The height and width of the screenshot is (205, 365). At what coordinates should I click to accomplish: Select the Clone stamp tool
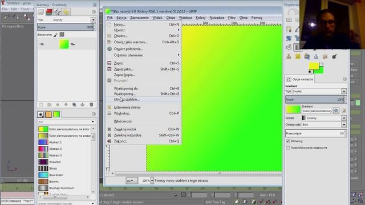(x=289, y=56)
